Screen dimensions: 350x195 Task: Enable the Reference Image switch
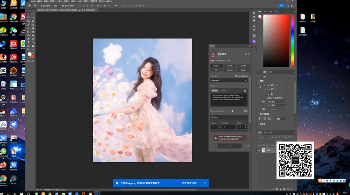click(246, 111)
